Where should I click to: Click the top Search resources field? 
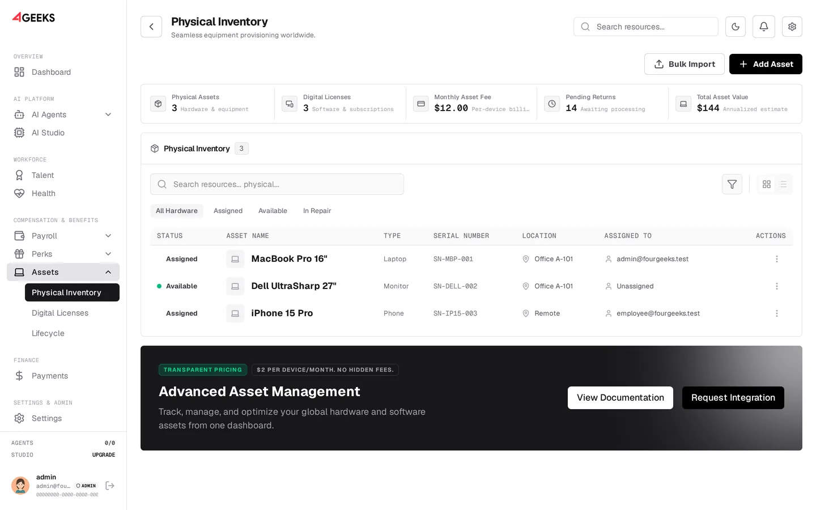(x=646, y=27)
